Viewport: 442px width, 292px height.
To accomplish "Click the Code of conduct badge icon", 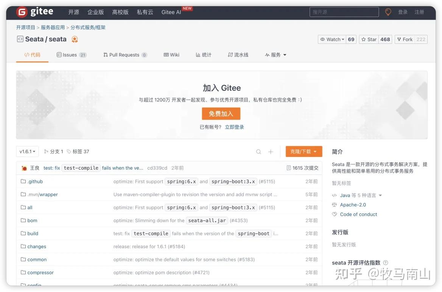I will pos(334,214).
